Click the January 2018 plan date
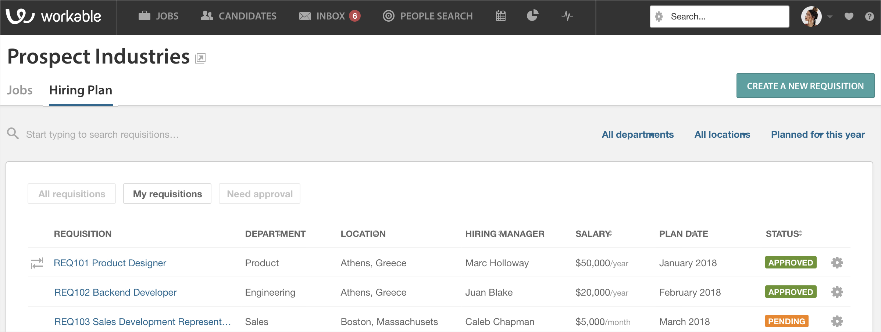The width and height of the screenshot is (881, 332). [688, 263]
